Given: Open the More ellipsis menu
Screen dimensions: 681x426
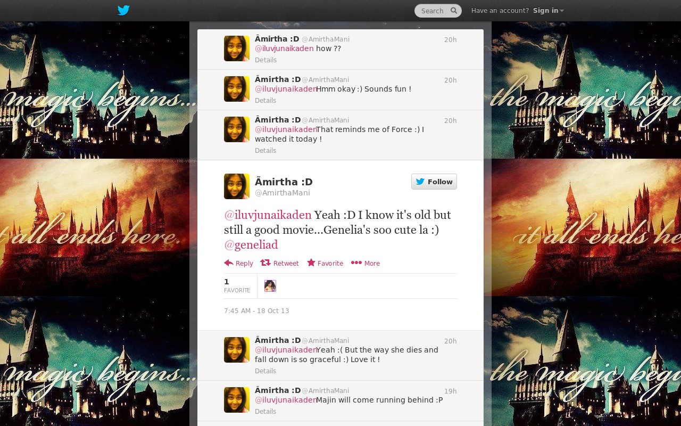Looking at the screenshot, I should coord(366,263).
